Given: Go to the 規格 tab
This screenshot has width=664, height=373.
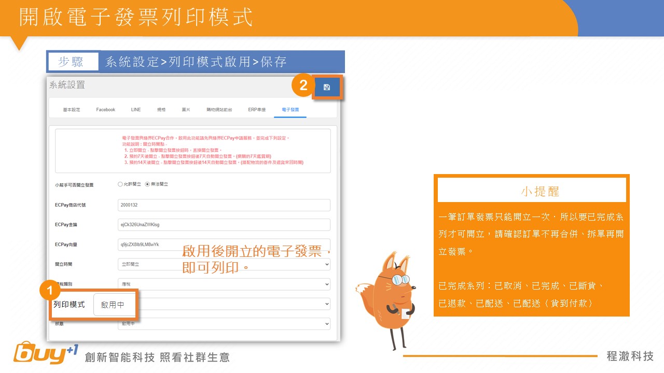Looking at the screenshot, I should pyautogui.click(x=161, y=110).
